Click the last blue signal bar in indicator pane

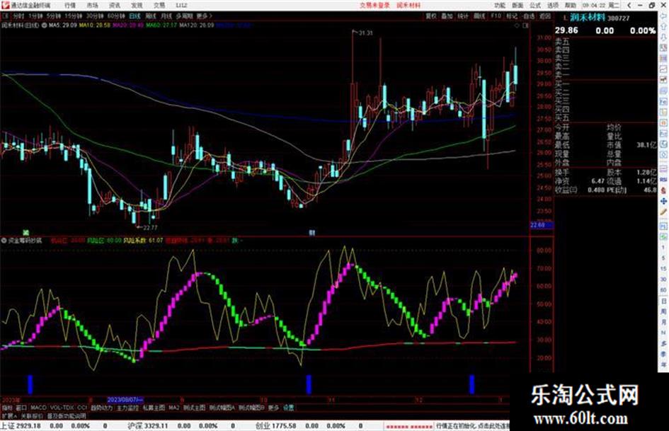coord(472,384)
